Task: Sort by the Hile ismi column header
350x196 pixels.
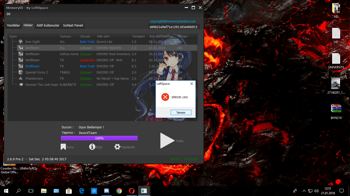Action: coord(103,36)
